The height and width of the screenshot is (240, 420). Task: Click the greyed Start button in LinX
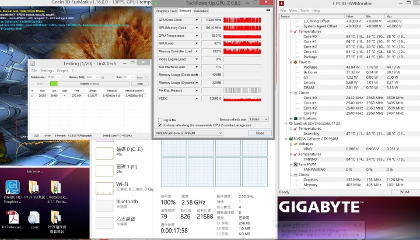point(40,84)
